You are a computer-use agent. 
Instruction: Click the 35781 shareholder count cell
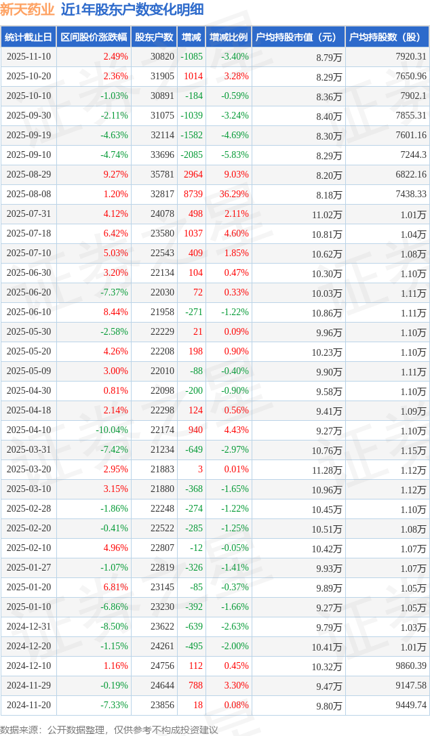tap(162, 175)
